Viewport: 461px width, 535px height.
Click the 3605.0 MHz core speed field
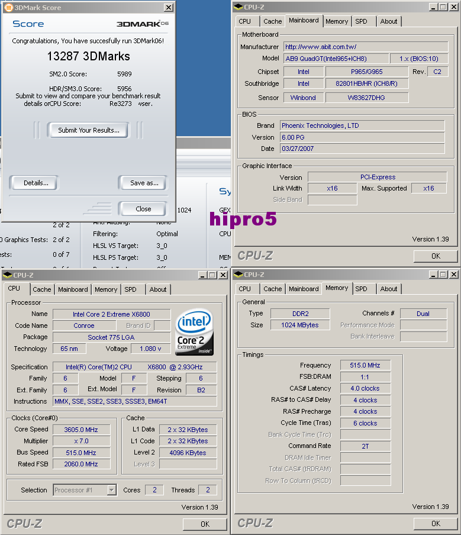[x=81, y=430]
